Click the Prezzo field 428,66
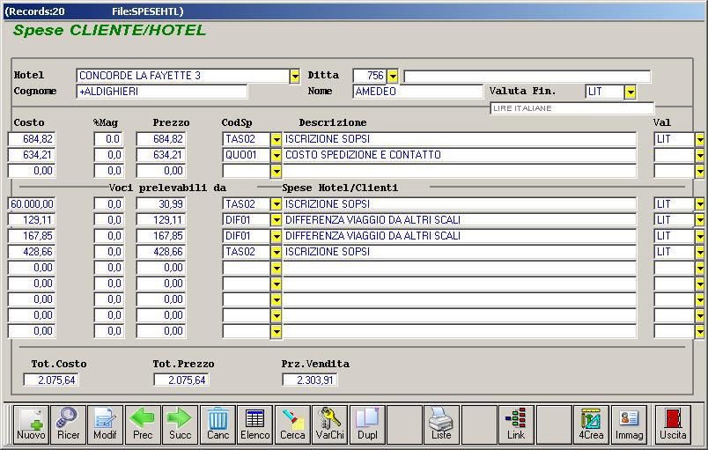 pyautogui.click(x=161, y=251)
